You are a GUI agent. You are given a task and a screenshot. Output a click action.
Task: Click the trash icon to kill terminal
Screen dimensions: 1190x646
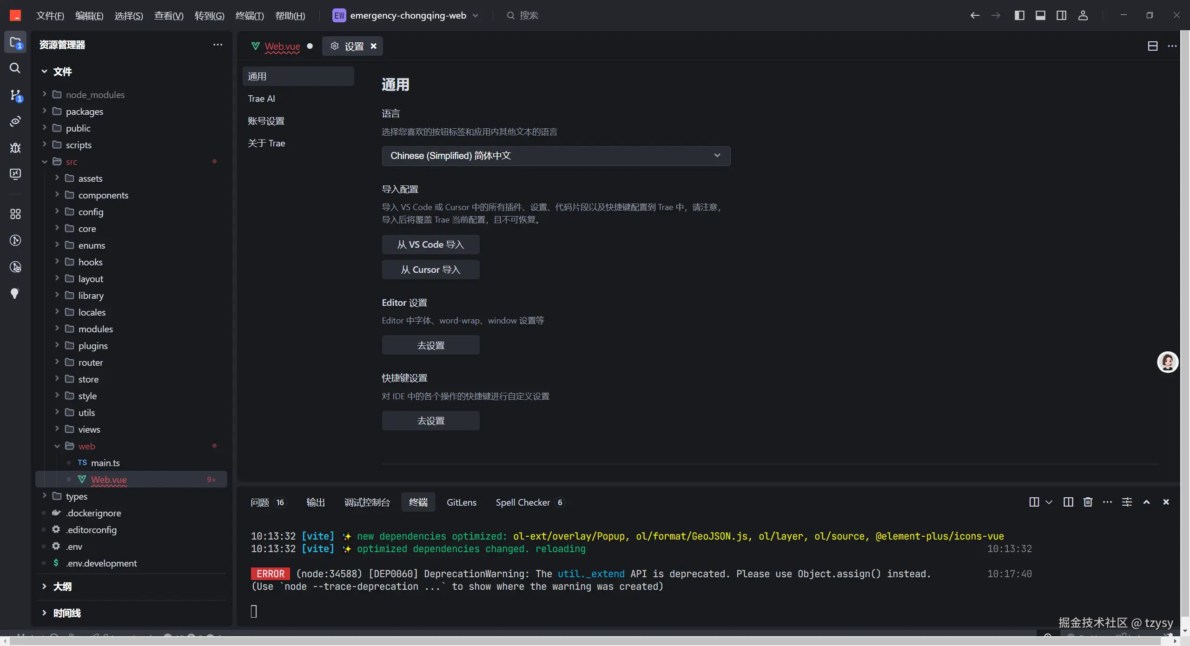(1088, 502)
